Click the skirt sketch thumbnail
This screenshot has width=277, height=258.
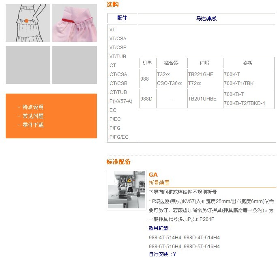click(28, 23)
